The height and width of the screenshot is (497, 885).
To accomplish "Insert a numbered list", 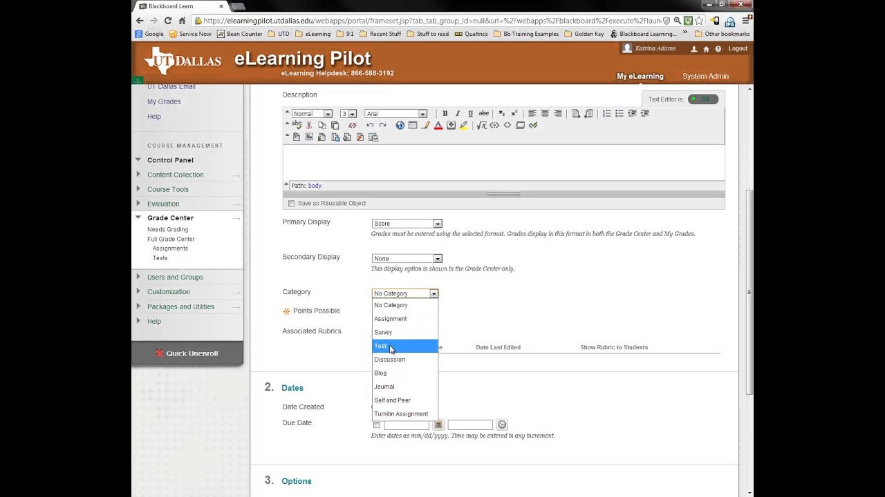I will (x=606, y=113).
